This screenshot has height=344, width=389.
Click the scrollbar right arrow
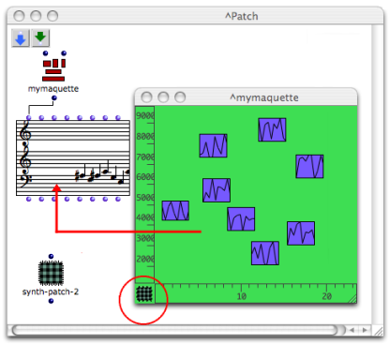[x=365, y=330]
